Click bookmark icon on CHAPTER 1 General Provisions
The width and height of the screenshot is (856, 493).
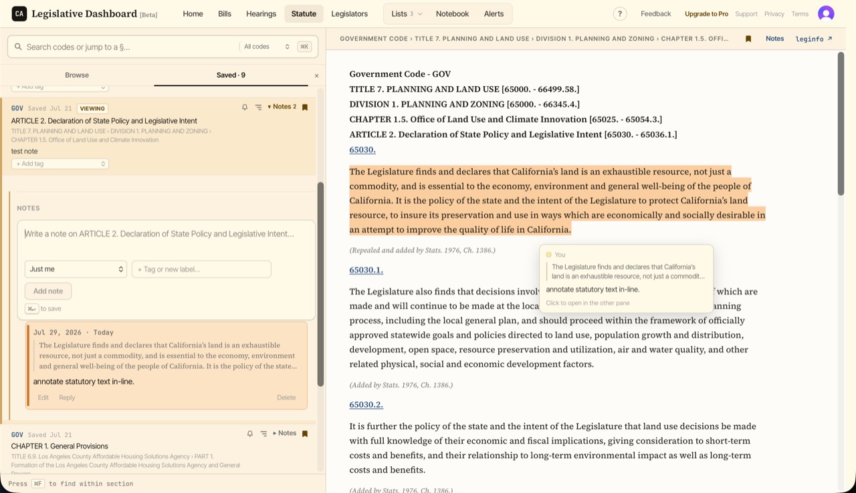coord(305,434)
